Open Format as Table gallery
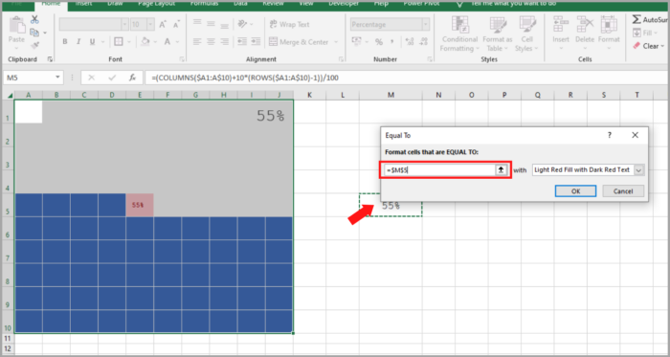The image size is (670, 357). [x=498, y=34]
